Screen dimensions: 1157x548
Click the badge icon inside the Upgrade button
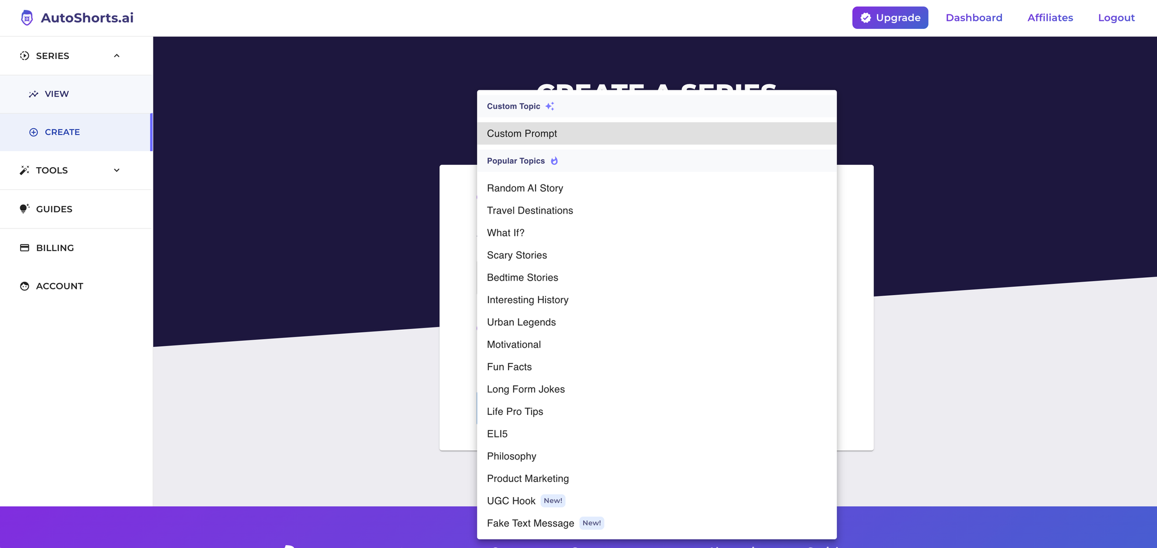coord(865,17)
